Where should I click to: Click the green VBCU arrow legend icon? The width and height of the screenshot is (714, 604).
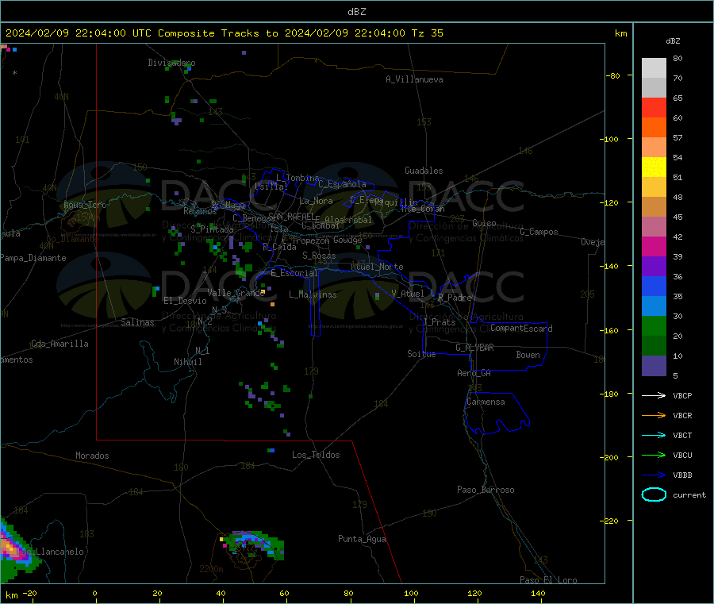(654, 455)
